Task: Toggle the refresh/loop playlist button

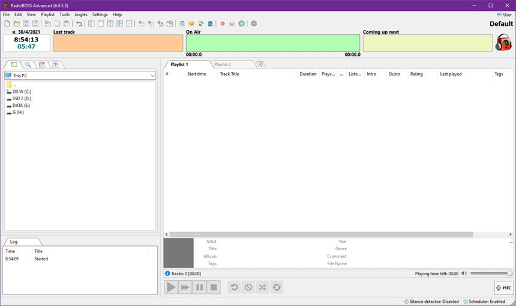Action: [x=277, y=287]
